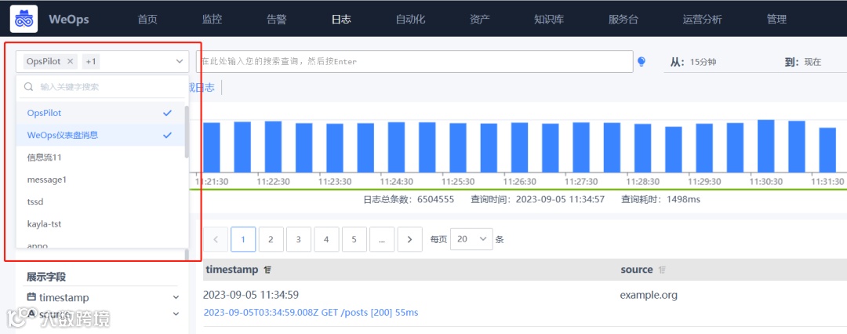Go to page 5 of results
The width and height of the screenshot is (847, 334).
pos(354,239)
